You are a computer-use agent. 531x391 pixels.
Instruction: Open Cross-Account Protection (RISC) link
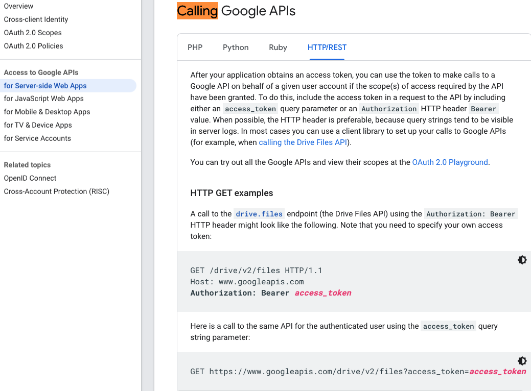coord(57,191)
